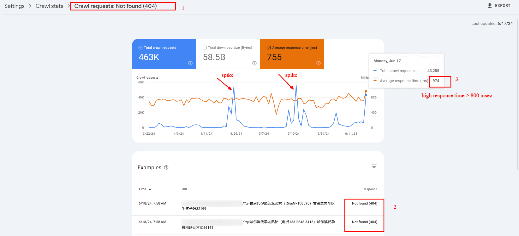Click the page vertical scrollbar
Image resolution: width=519 pixels, height=236 pixels.
pos(518,94)
